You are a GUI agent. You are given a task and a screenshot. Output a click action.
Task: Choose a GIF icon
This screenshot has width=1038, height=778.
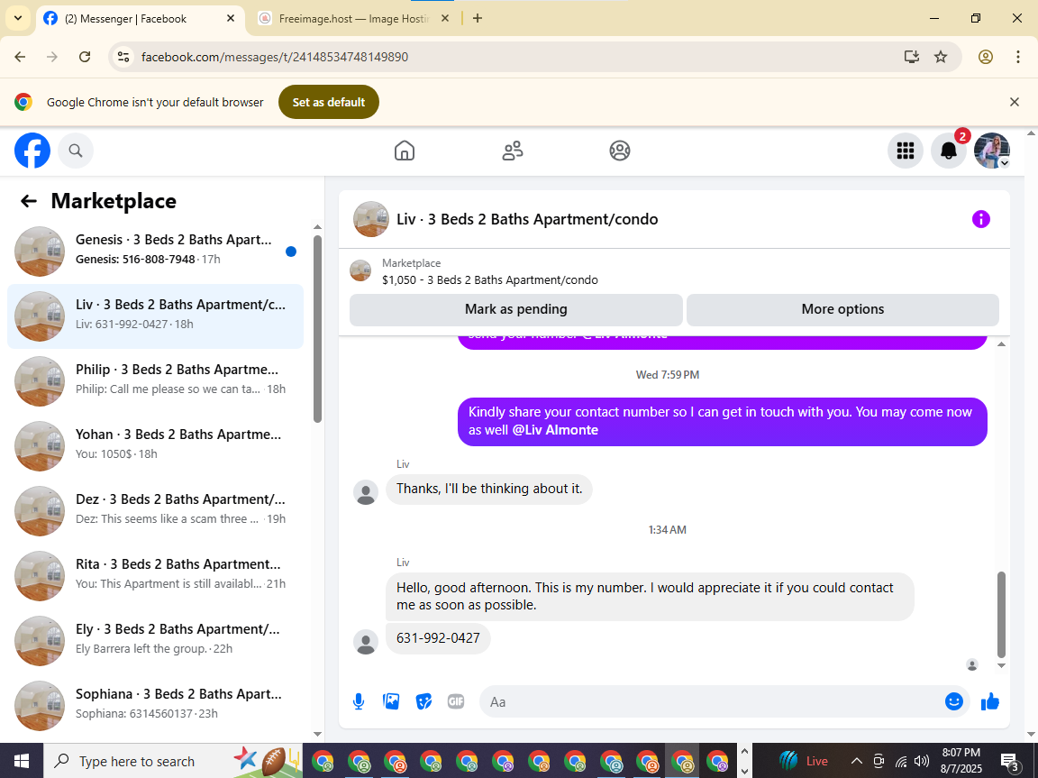click(x=455, y=701)
